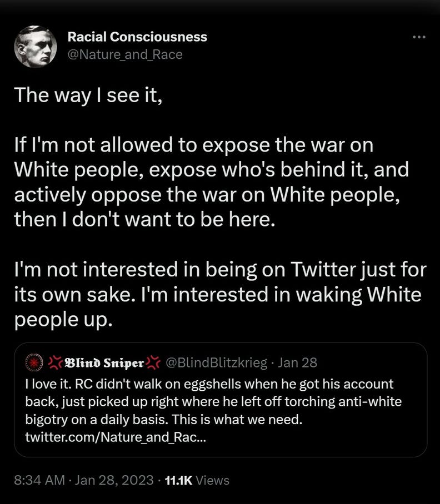Select the Blind Sniper display name
Screen dimensions: 440x504
104,363
